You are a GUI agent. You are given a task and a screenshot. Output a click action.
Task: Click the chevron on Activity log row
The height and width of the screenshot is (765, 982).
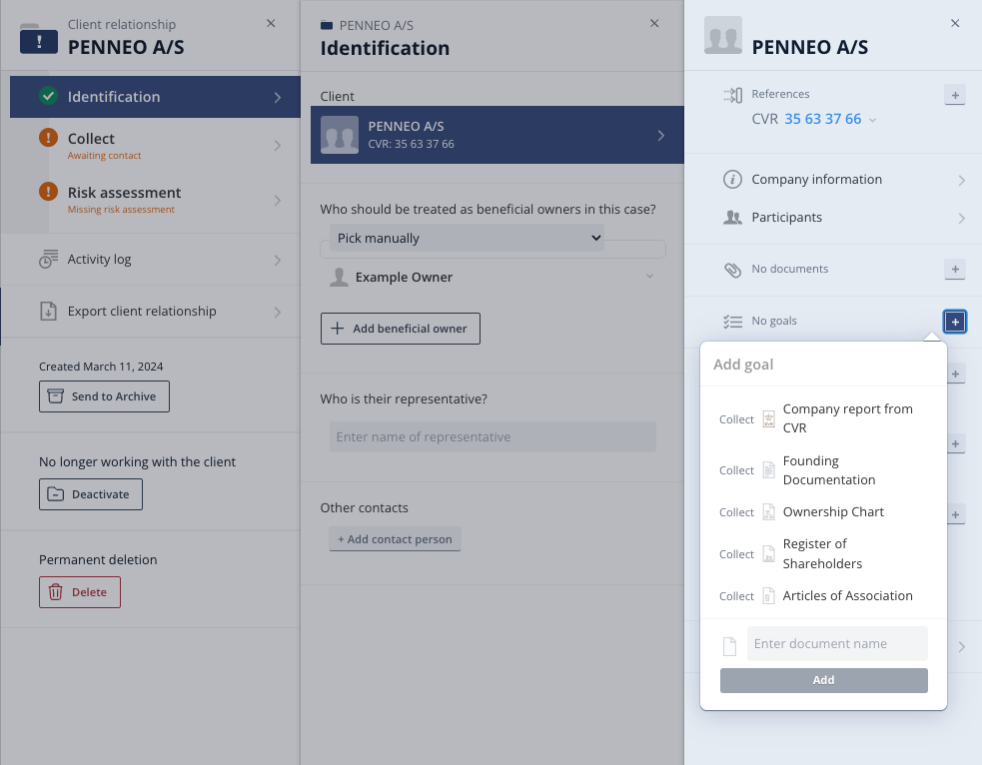278,260
